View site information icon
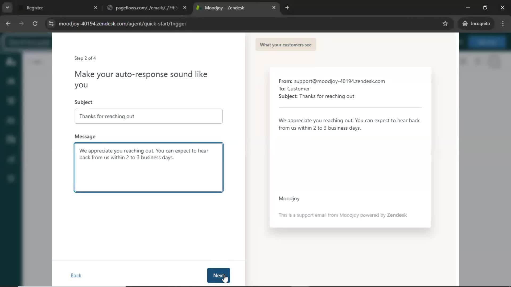The width and height of the screenshot is (511, 287). pyautogui.click(x=51, y=24)
